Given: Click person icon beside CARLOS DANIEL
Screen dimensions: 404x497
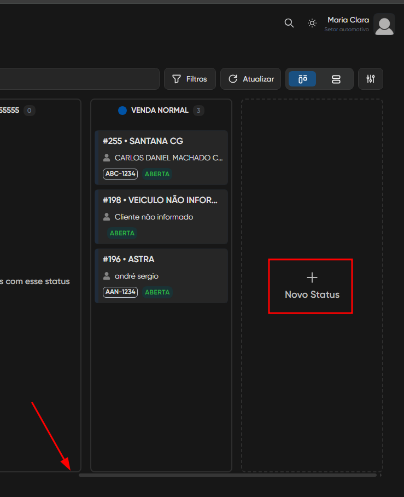Looking at the screenshot, I should pos(107,158).
